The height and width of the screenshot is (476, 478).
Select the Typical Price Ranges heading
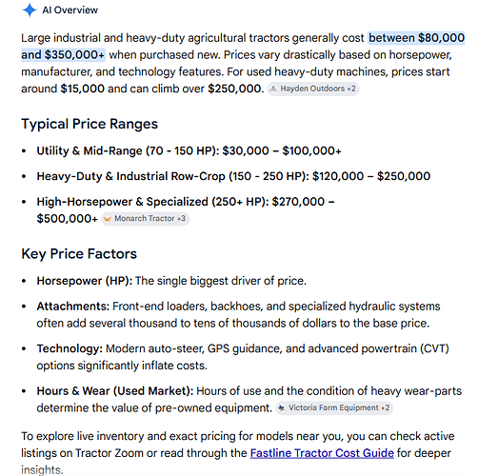90,124
